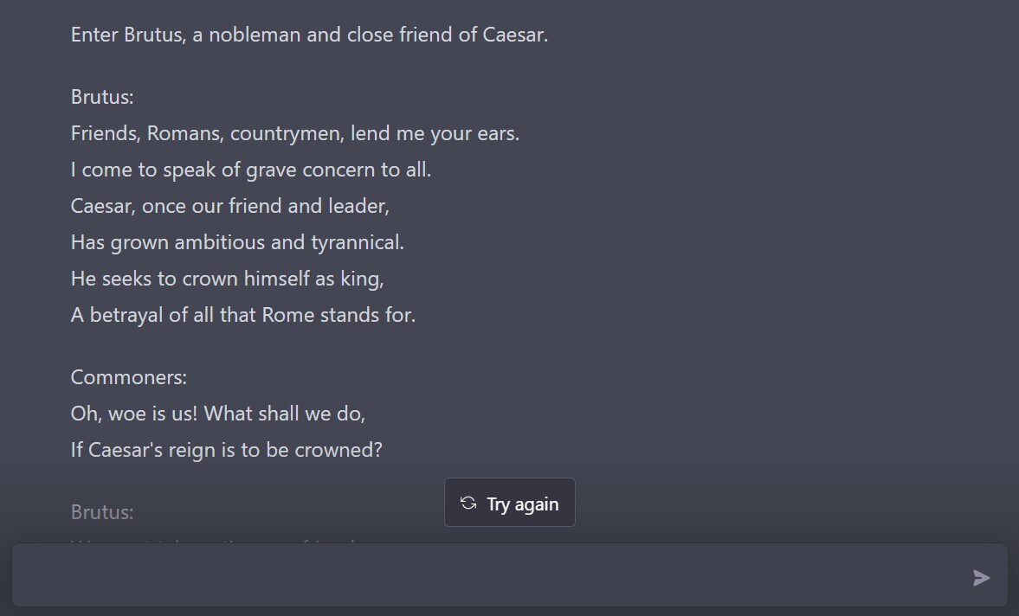Click the first "Brutus:" speaker label
This screenshot has height=616, width=1019.
click(102, 97)
